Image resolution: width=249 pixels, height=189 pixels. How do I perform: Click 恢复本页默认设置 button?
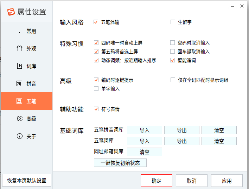coord(27,180)
